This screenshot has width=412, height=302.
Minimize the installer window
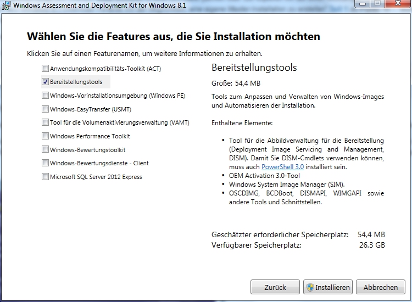tap(361, 4)
